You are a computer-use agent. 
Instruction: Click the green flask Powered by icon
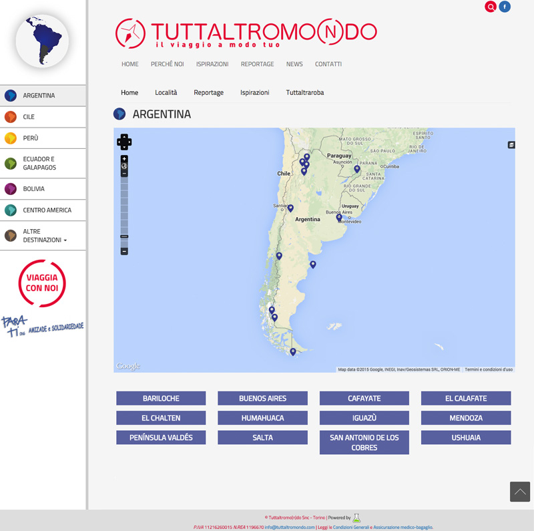356,518
